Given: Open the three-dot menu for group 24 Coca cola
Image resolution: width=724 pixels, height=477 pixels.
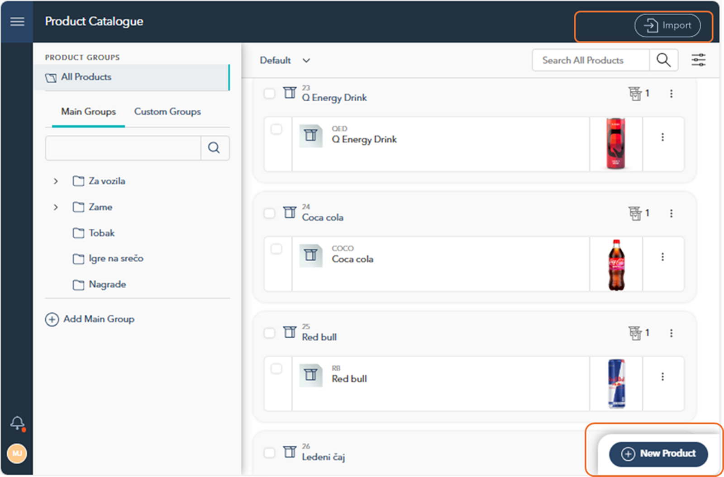Looking at the screenshot, I should click(x=671, y=213).
